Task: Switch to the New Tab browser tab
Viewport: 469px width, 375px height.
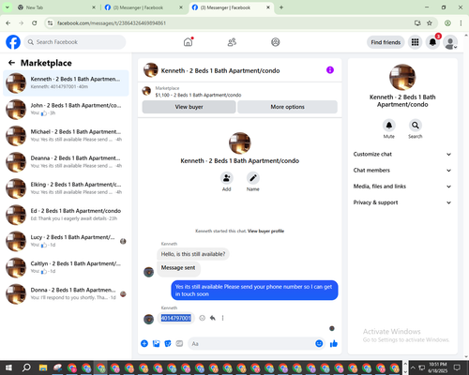Action: tap(56, 7)
